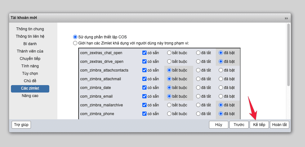Switch to 'Nâng cao' section
The width and height of the screenshot is (305, 147).
[x=30, y=96]
